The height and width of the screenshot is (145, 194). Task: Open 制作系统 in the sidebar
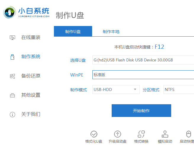click(x=31, y=57)
